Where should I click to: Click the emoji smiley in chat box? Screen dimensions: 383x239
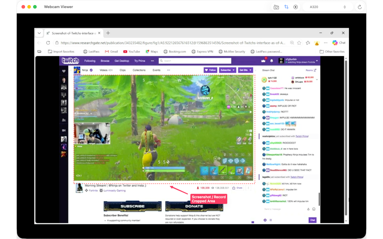[x=314, y=209]
